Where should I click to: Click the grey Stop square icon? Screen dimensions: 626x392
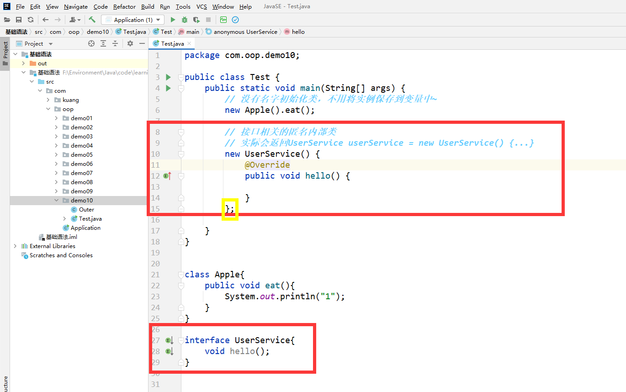point(208,20)
